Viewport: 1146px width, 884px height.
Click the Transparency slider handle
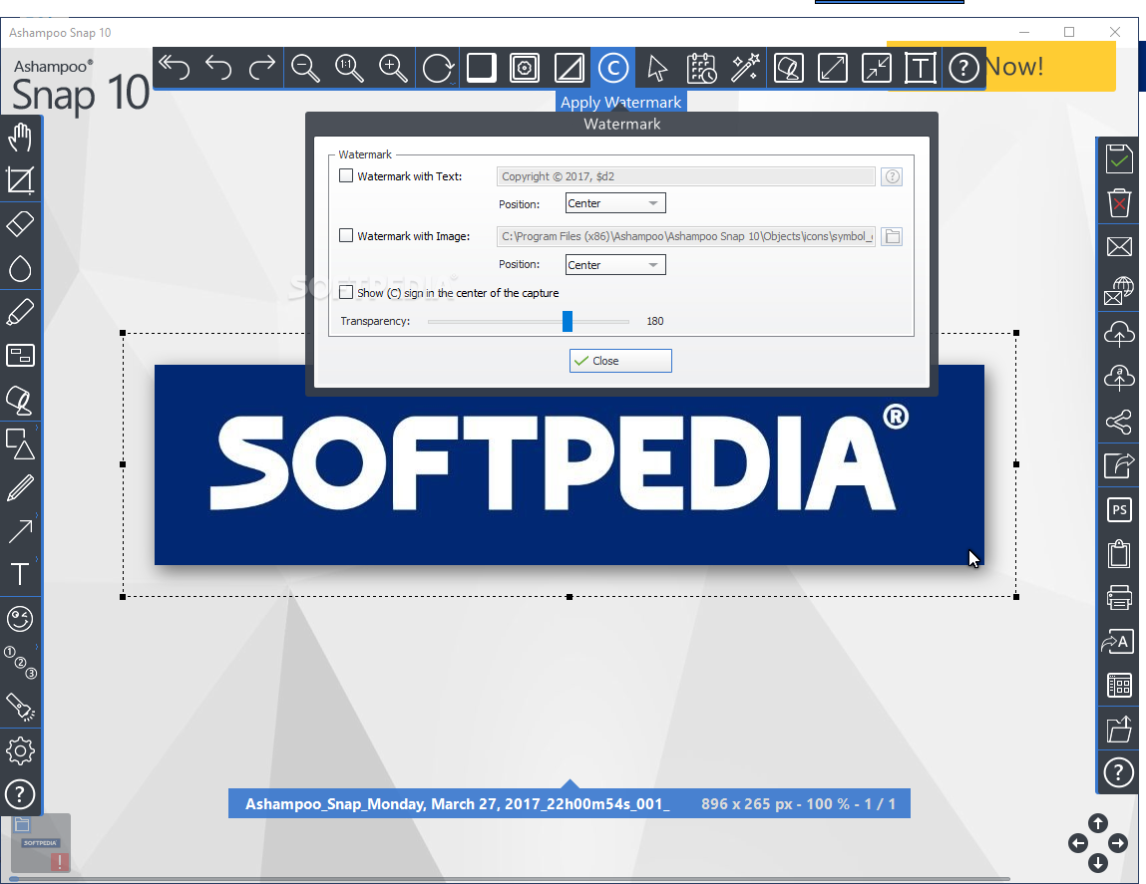(568, 322)
